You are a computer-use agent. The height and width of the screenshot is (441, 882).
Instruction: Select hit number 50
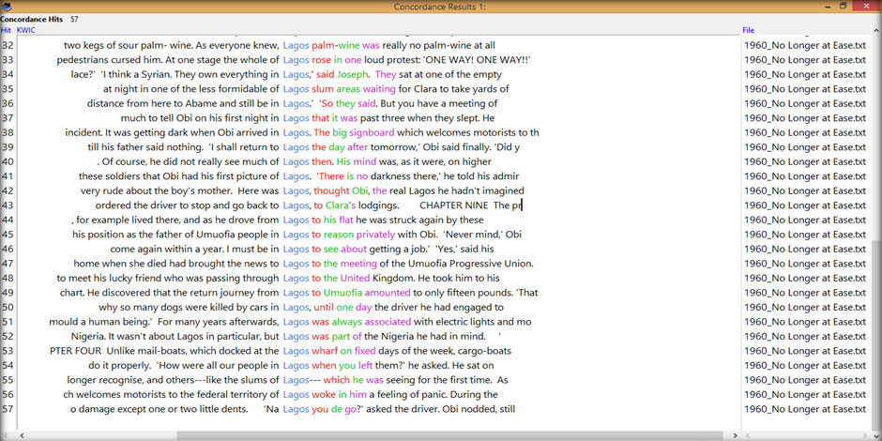pos(8,307)
